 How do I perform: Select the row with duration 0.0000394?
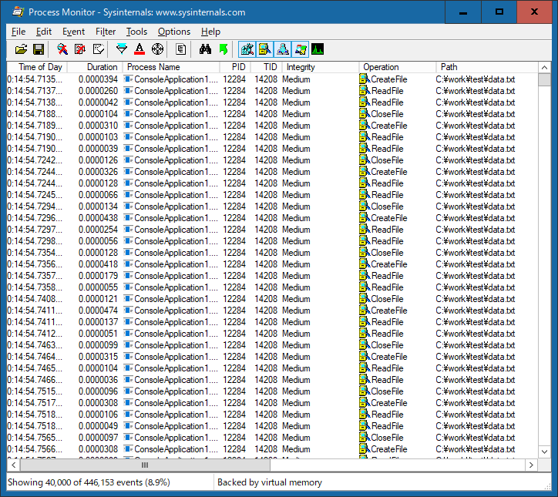[x=273, y=79]
